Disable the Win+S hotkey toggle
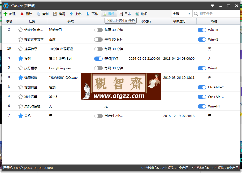 pyautogui.click(x=202, y=40)
